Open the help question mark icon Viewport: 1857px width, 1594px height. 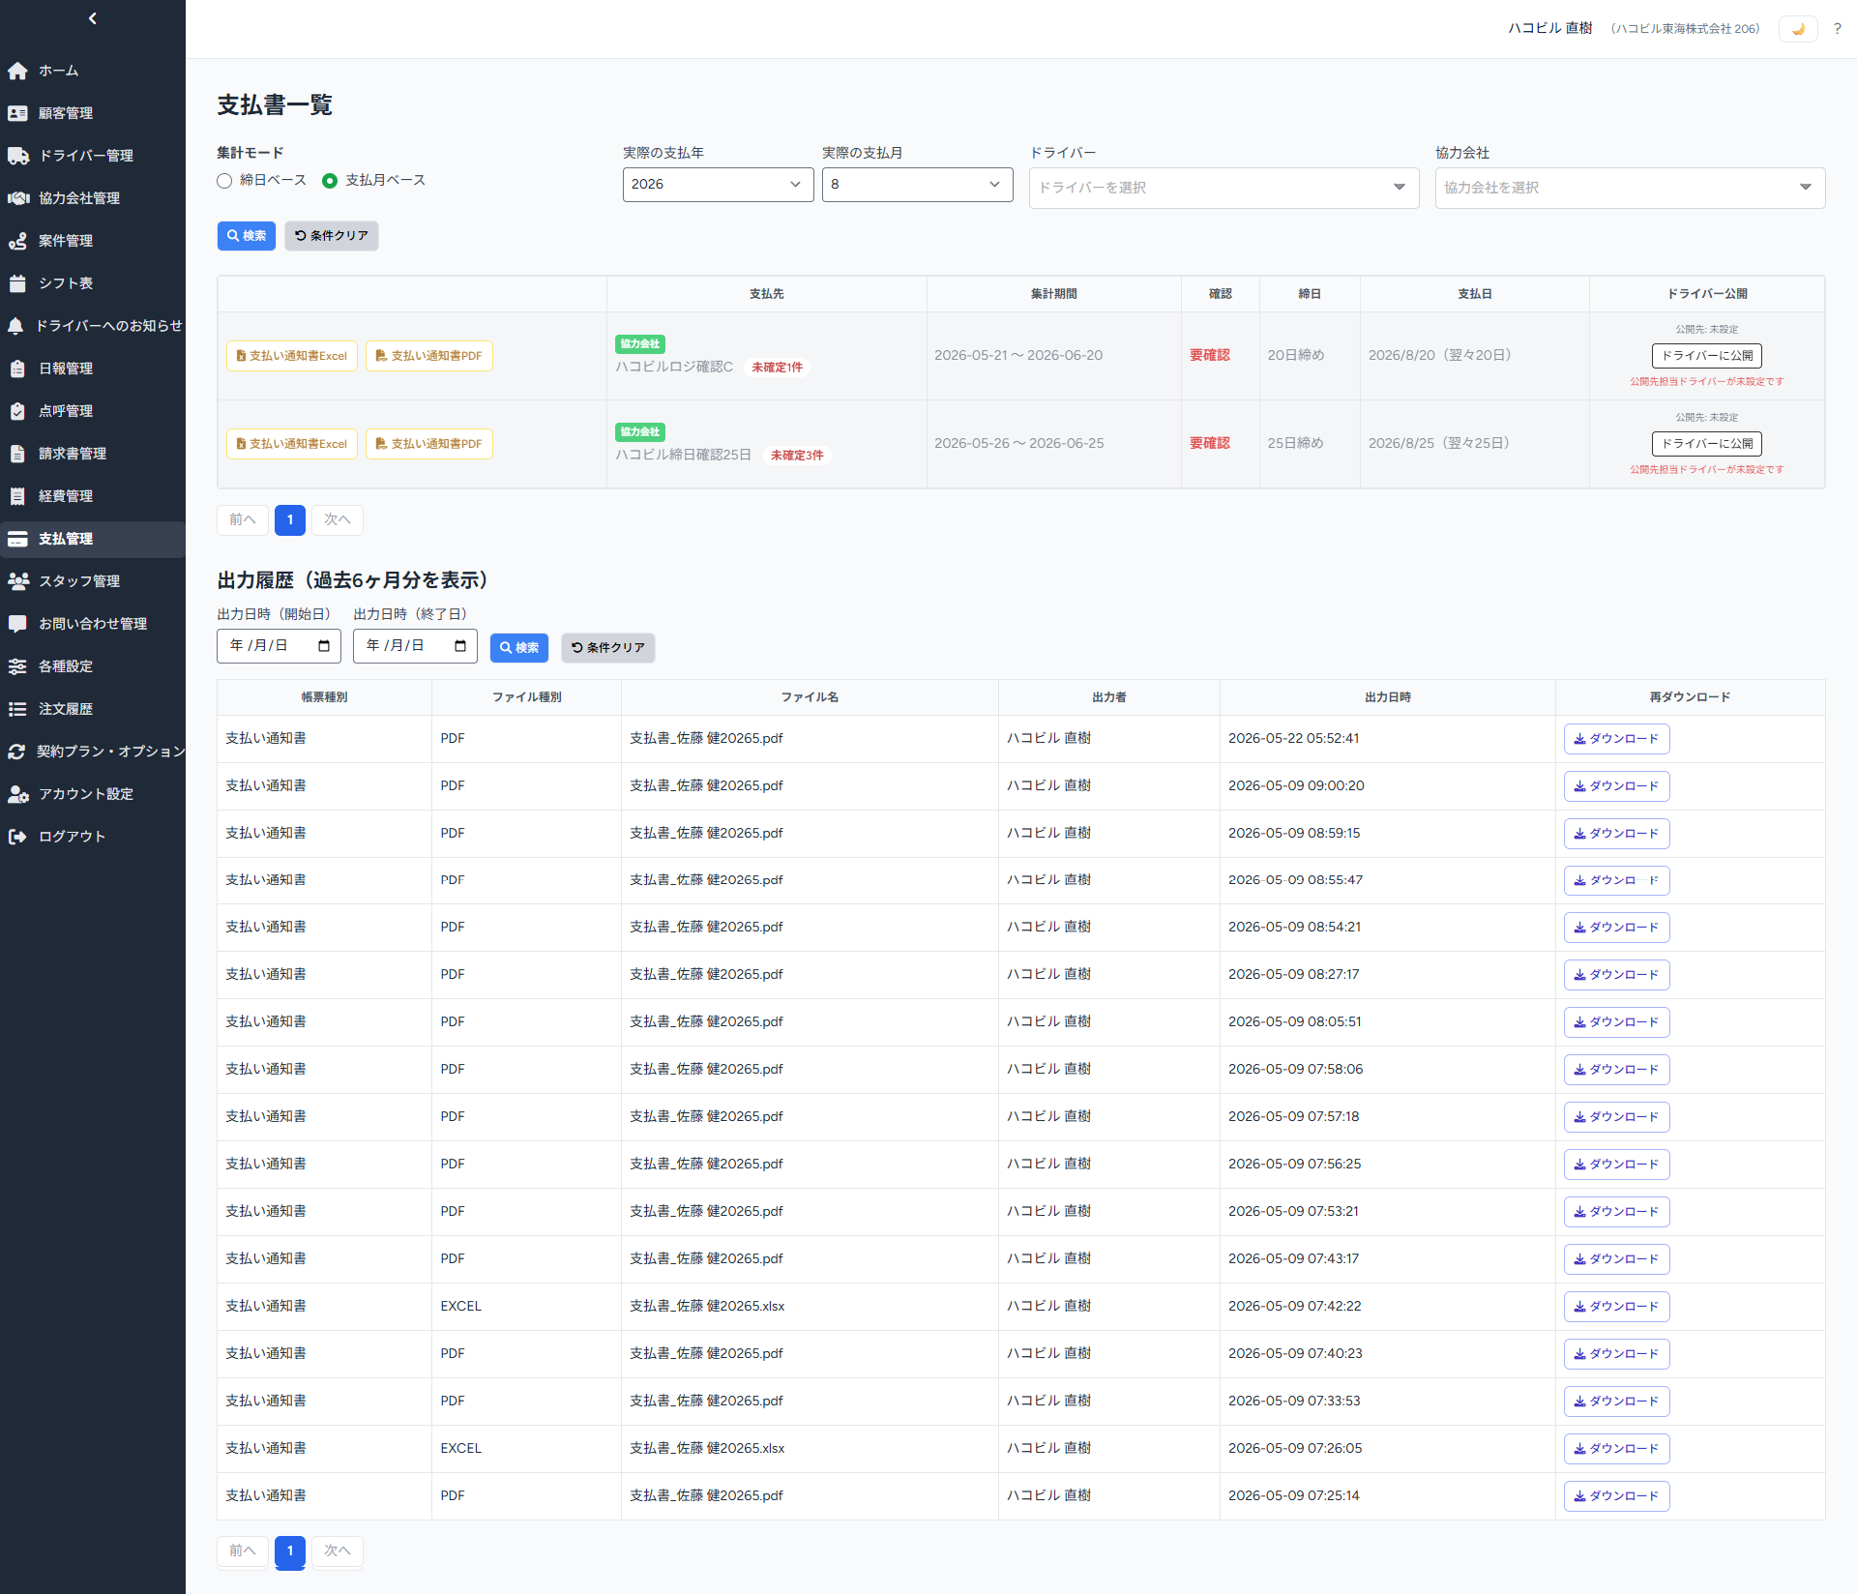pyautogui.click(x=1837, y=29)
